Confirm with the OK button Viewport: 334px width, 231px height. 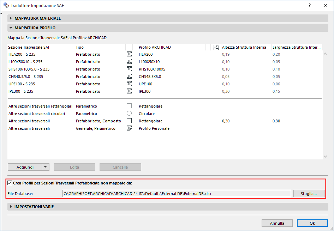(x=312, y=223)
